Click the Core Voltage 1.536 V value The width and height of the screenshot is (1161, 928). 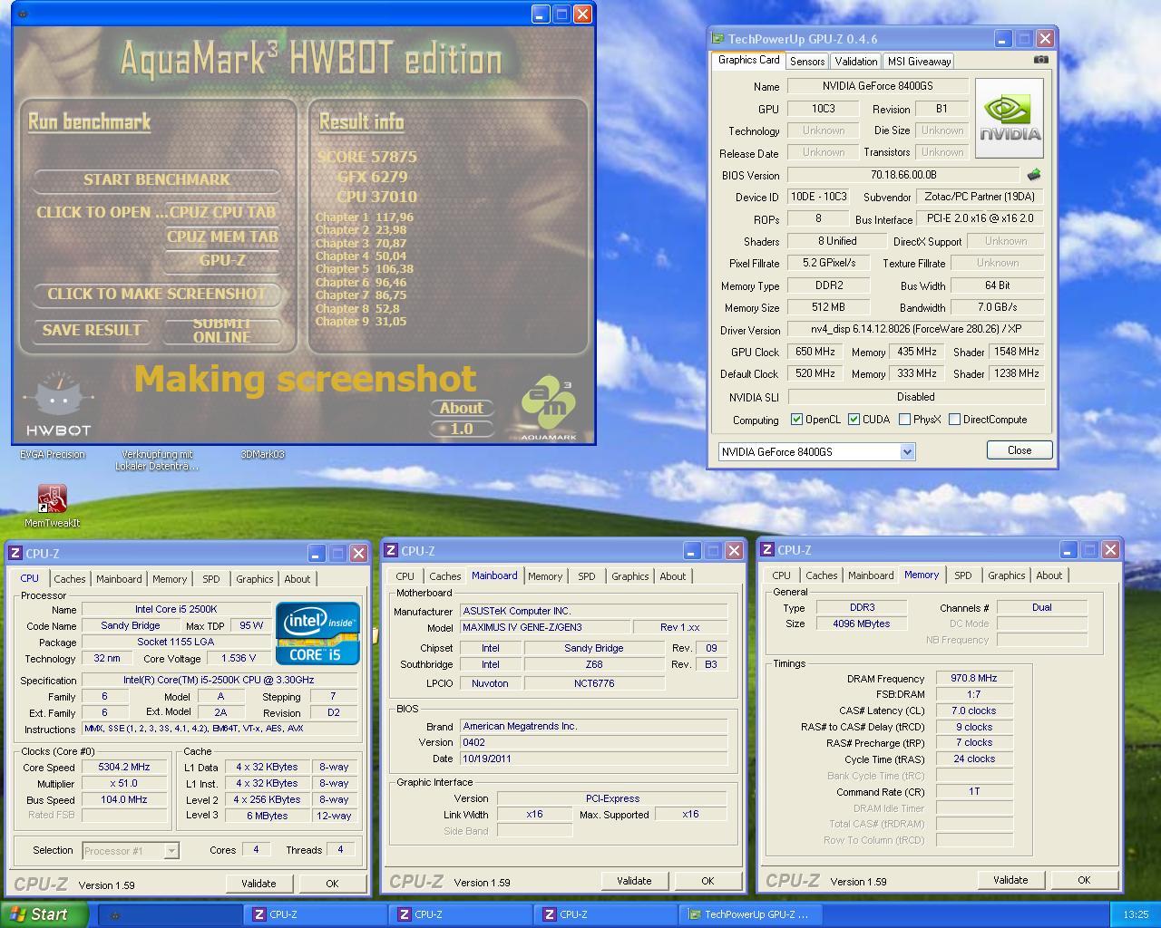(239, 659)
